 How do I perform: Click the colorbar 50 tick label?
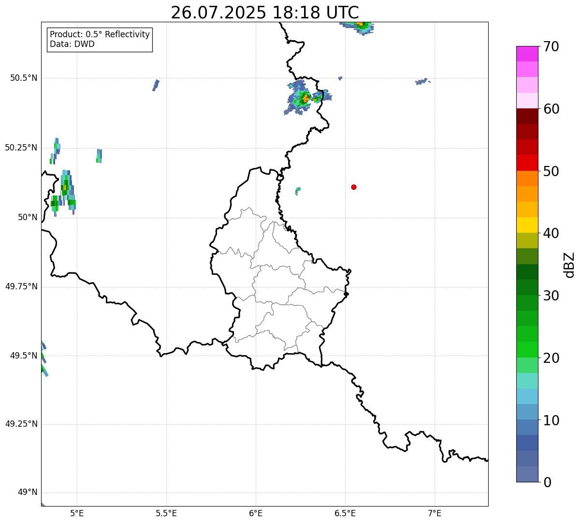coord(551,171)
